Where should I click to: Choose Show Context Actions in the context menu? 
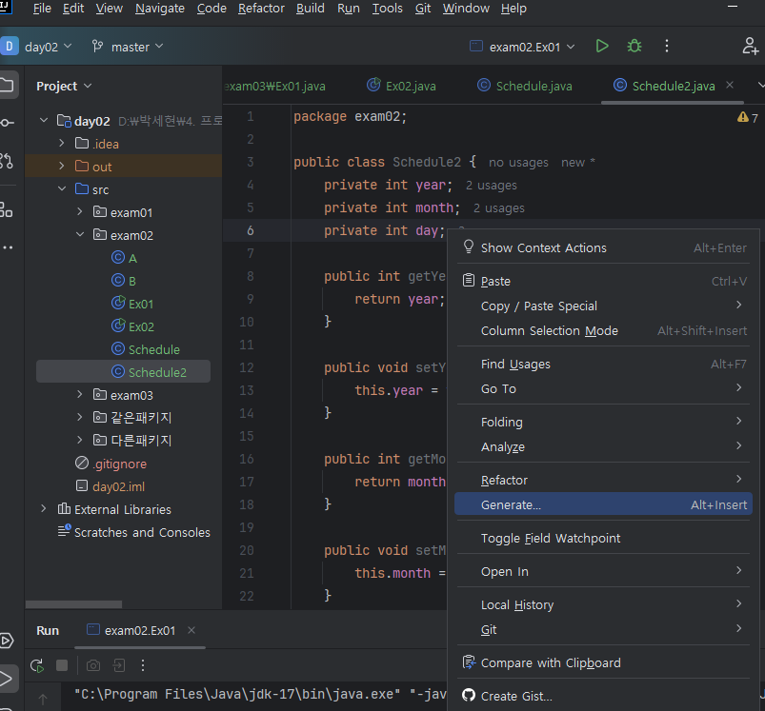coord(603,247)
